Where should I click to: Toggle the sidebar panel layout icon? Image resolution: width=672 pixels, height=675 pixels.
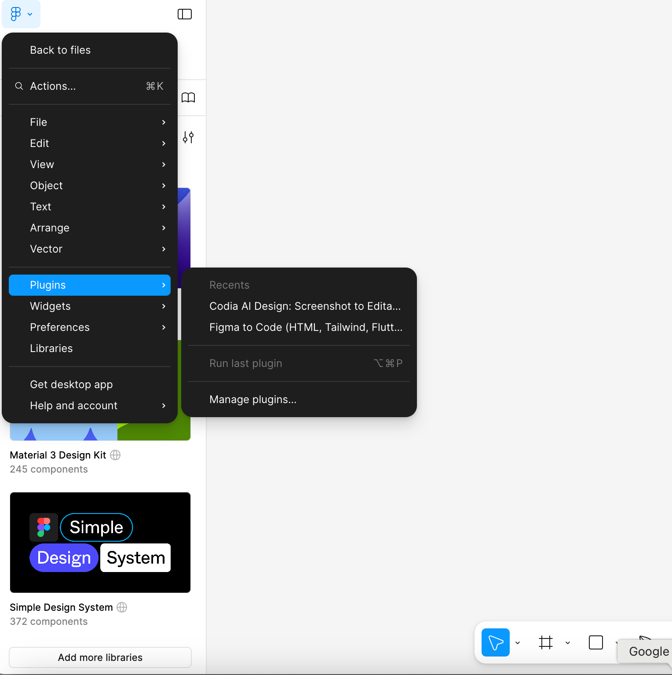pyautogui.click(x=185, y=14)
